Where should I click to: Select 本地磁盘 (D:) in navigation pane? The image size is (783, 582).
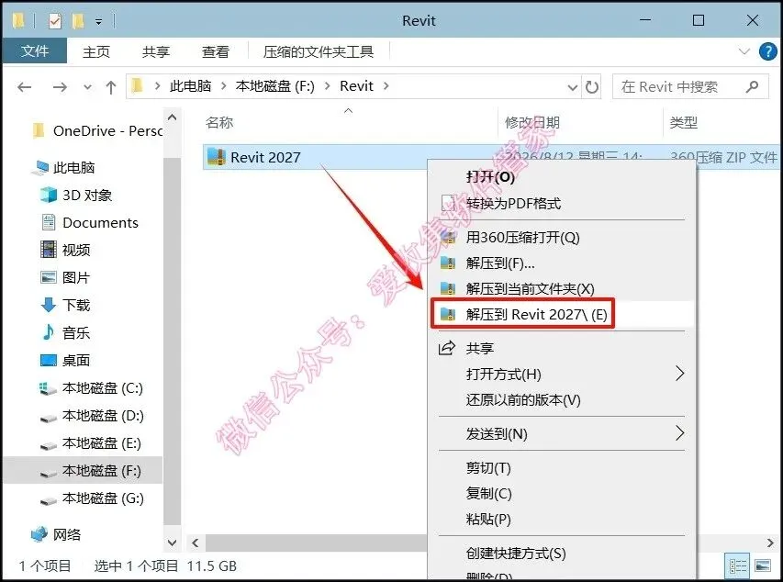coord(92,416)
